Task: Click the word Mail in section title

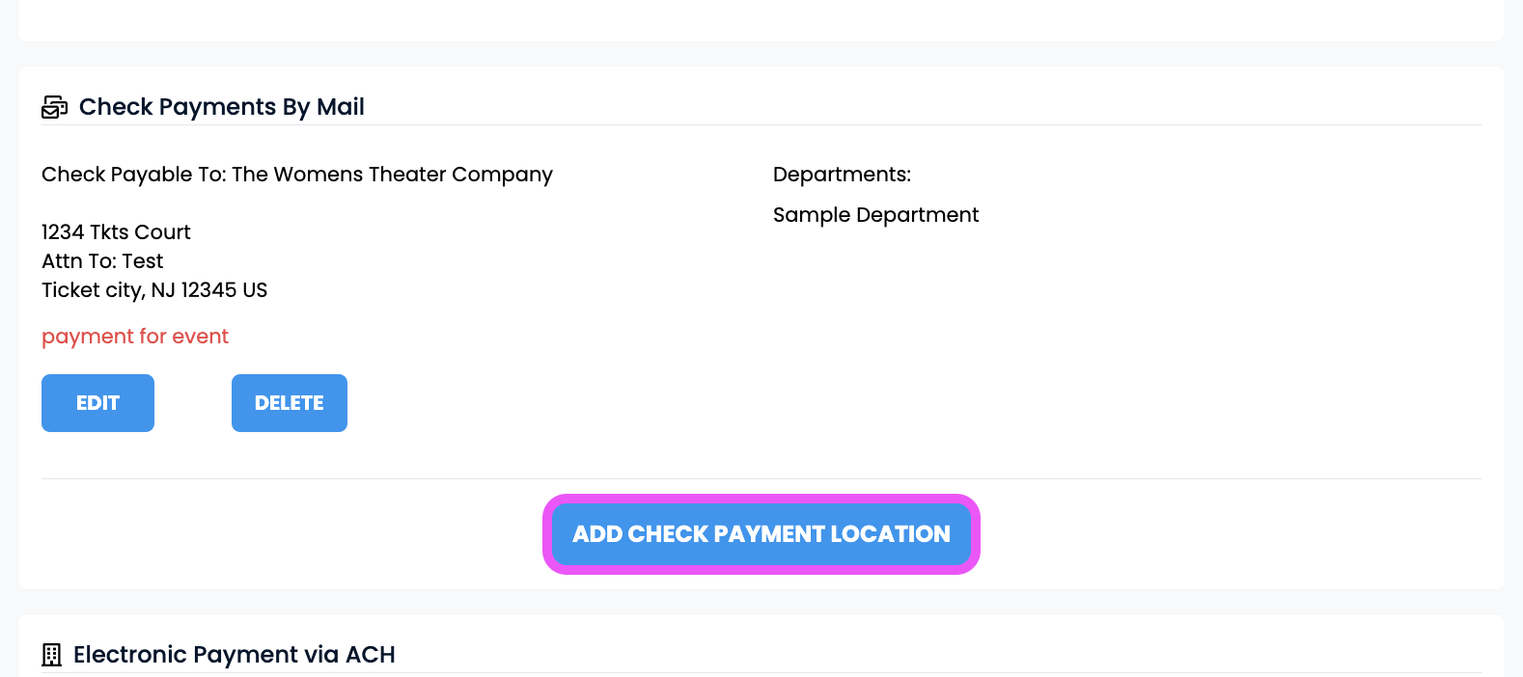Action: (341, 107)
